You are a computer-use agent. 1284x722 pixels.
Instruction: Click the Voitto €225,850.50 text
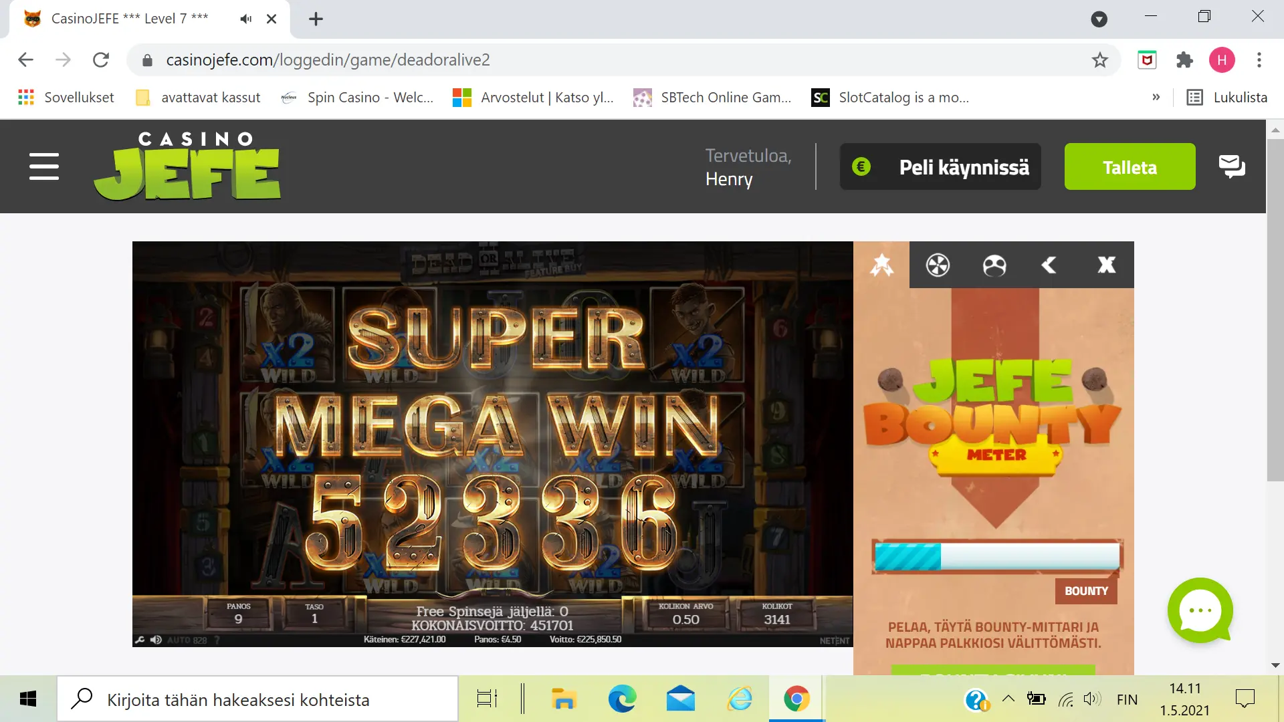[585, 640]
